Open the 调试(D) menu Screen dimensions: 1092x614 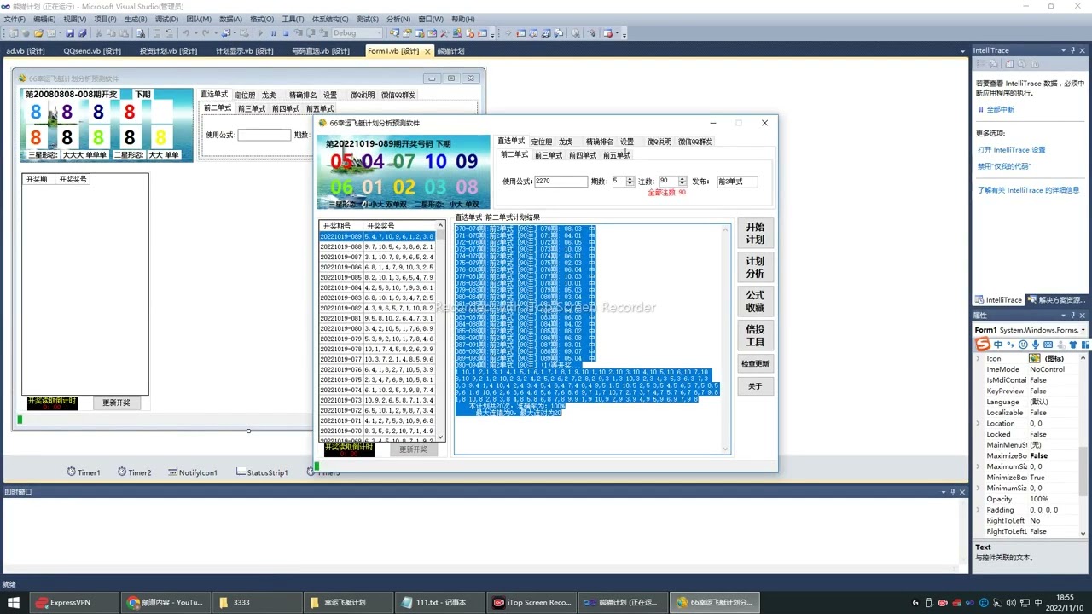166,19
